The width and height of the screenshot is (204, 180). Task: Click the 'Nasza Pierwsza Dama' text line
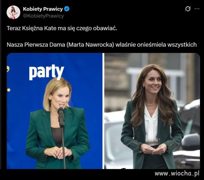102,45
